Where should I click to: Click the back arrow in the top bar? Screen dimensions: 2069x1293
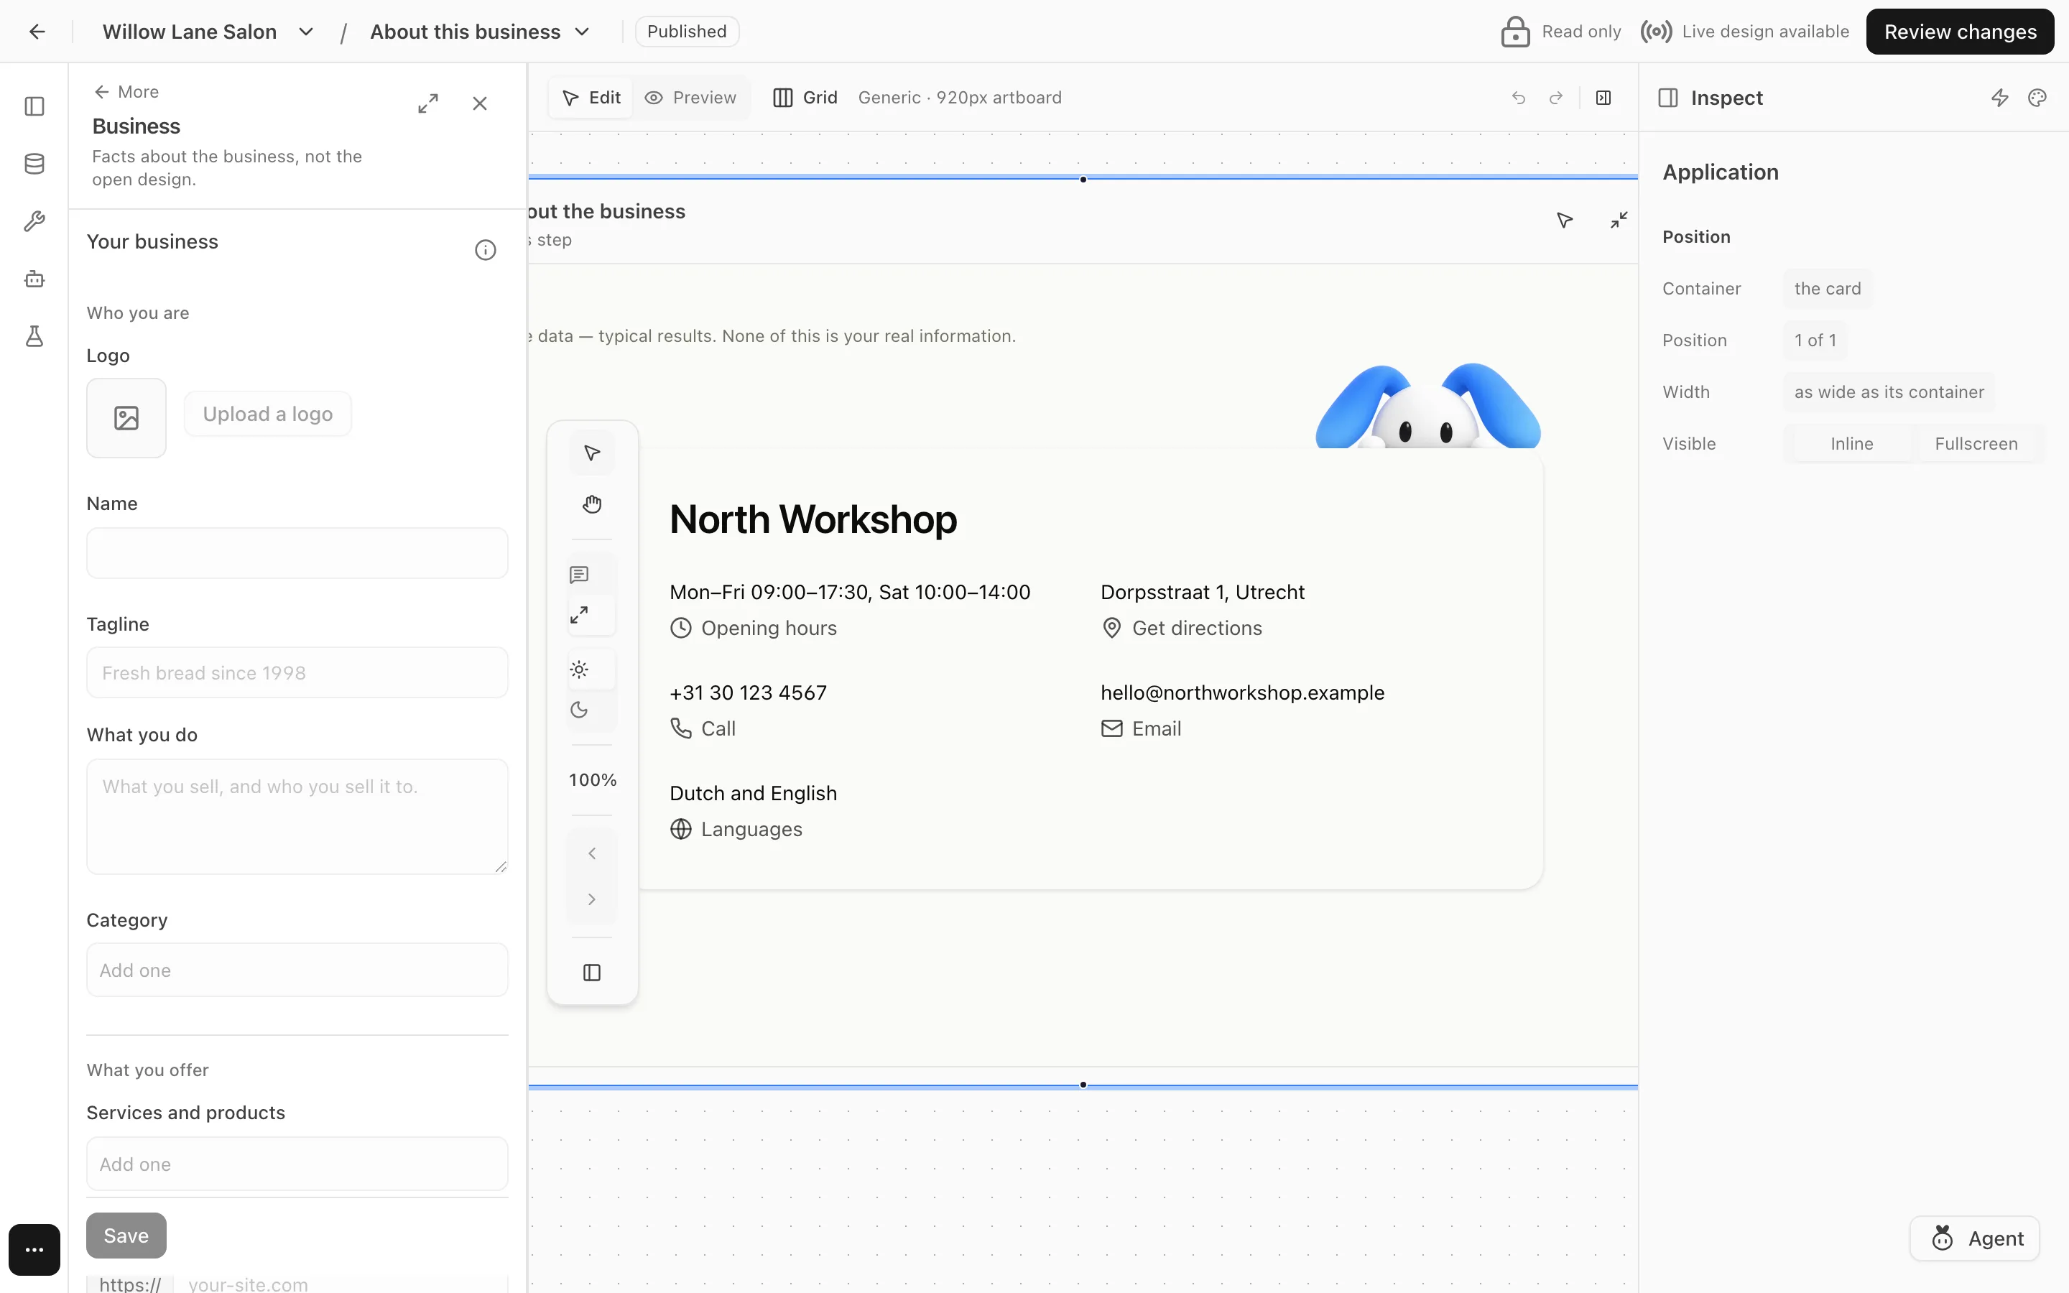point(37,32)
